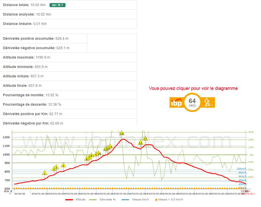Click waypoint triangle number 3

pyautogui.click(x=56, y=167)
